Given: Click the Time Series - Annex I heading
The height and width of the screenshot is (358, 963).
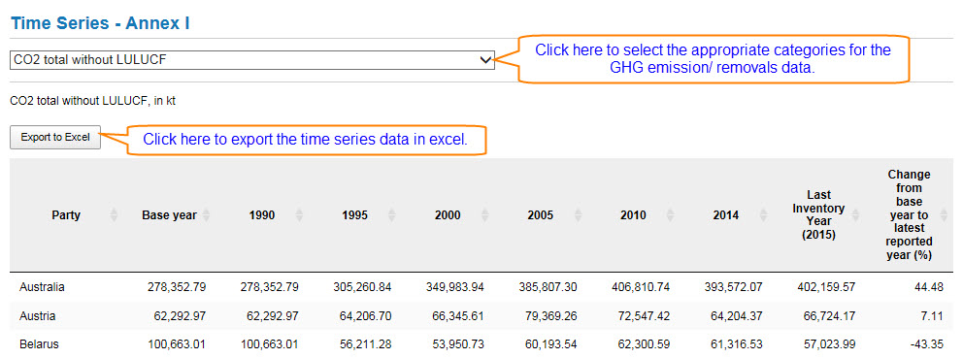Looking at the screenshot, I should coord(101,24).
